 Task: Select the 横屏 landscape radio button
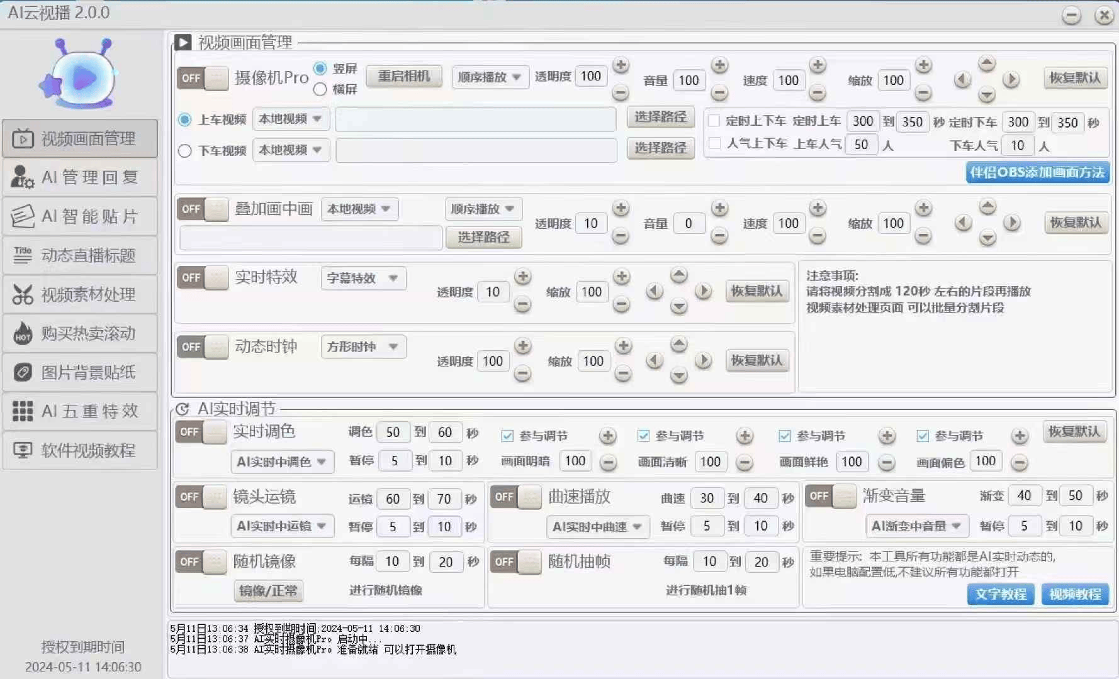(320, 89)
